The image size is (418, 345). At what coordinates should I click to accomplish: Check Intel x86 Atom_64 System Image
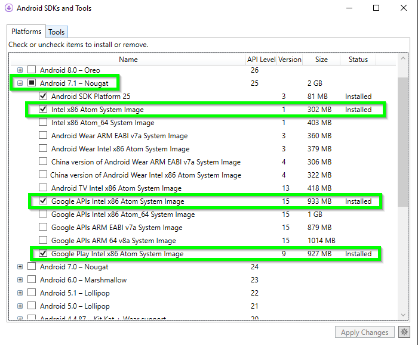(43, 122)
